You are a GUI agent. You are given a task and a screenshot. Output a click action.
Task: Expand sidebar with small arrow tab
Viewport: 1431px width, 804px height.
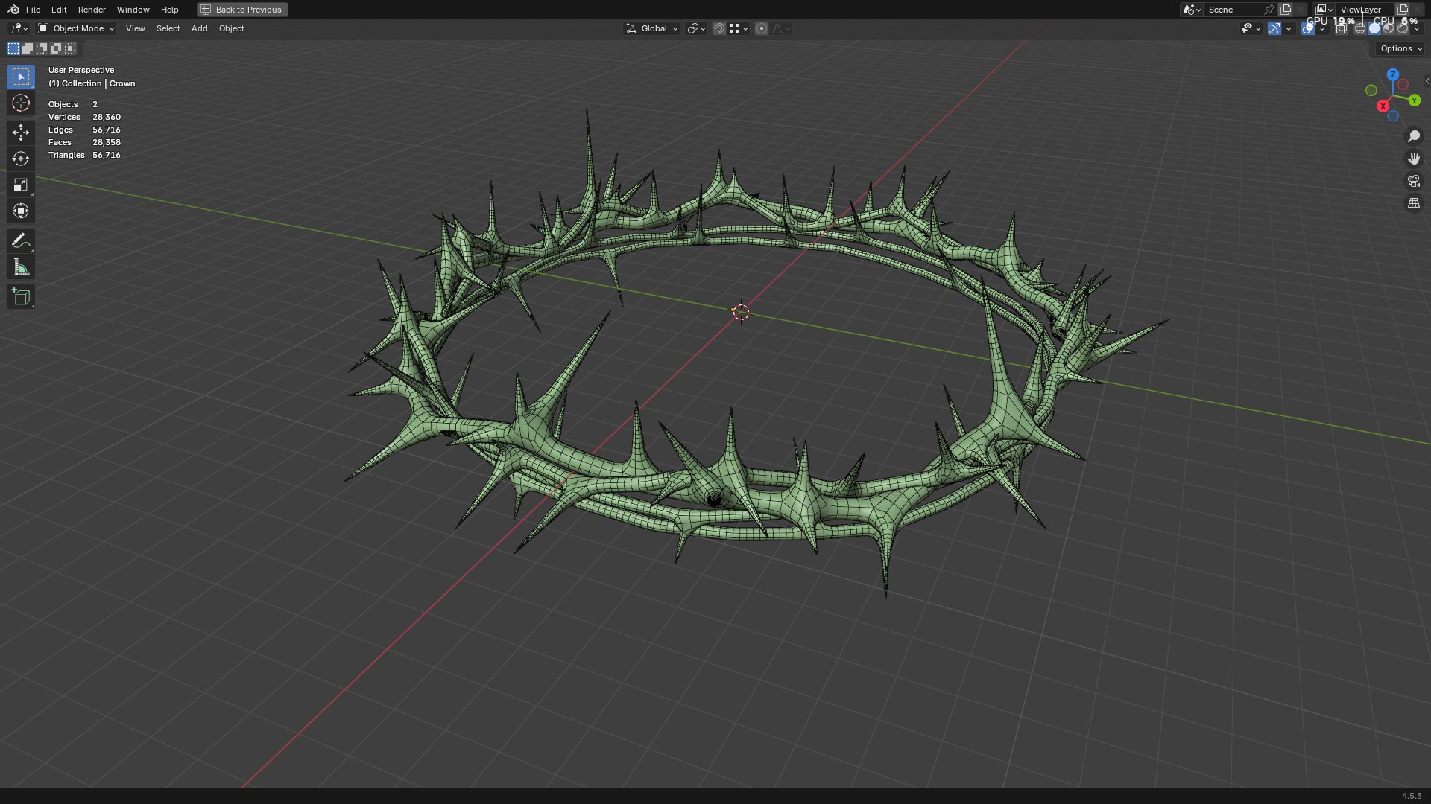click(x=1427, y=81)
